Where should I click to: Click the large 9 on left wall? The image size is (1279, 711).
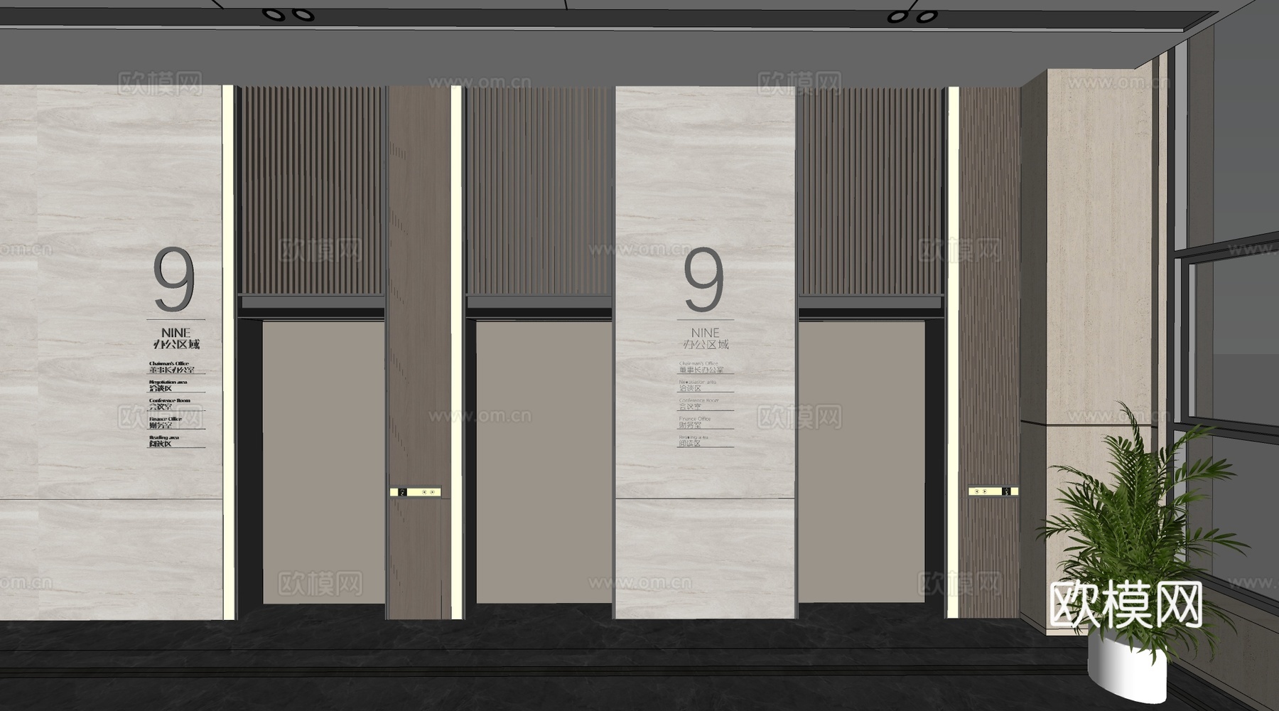coord(174,280)
